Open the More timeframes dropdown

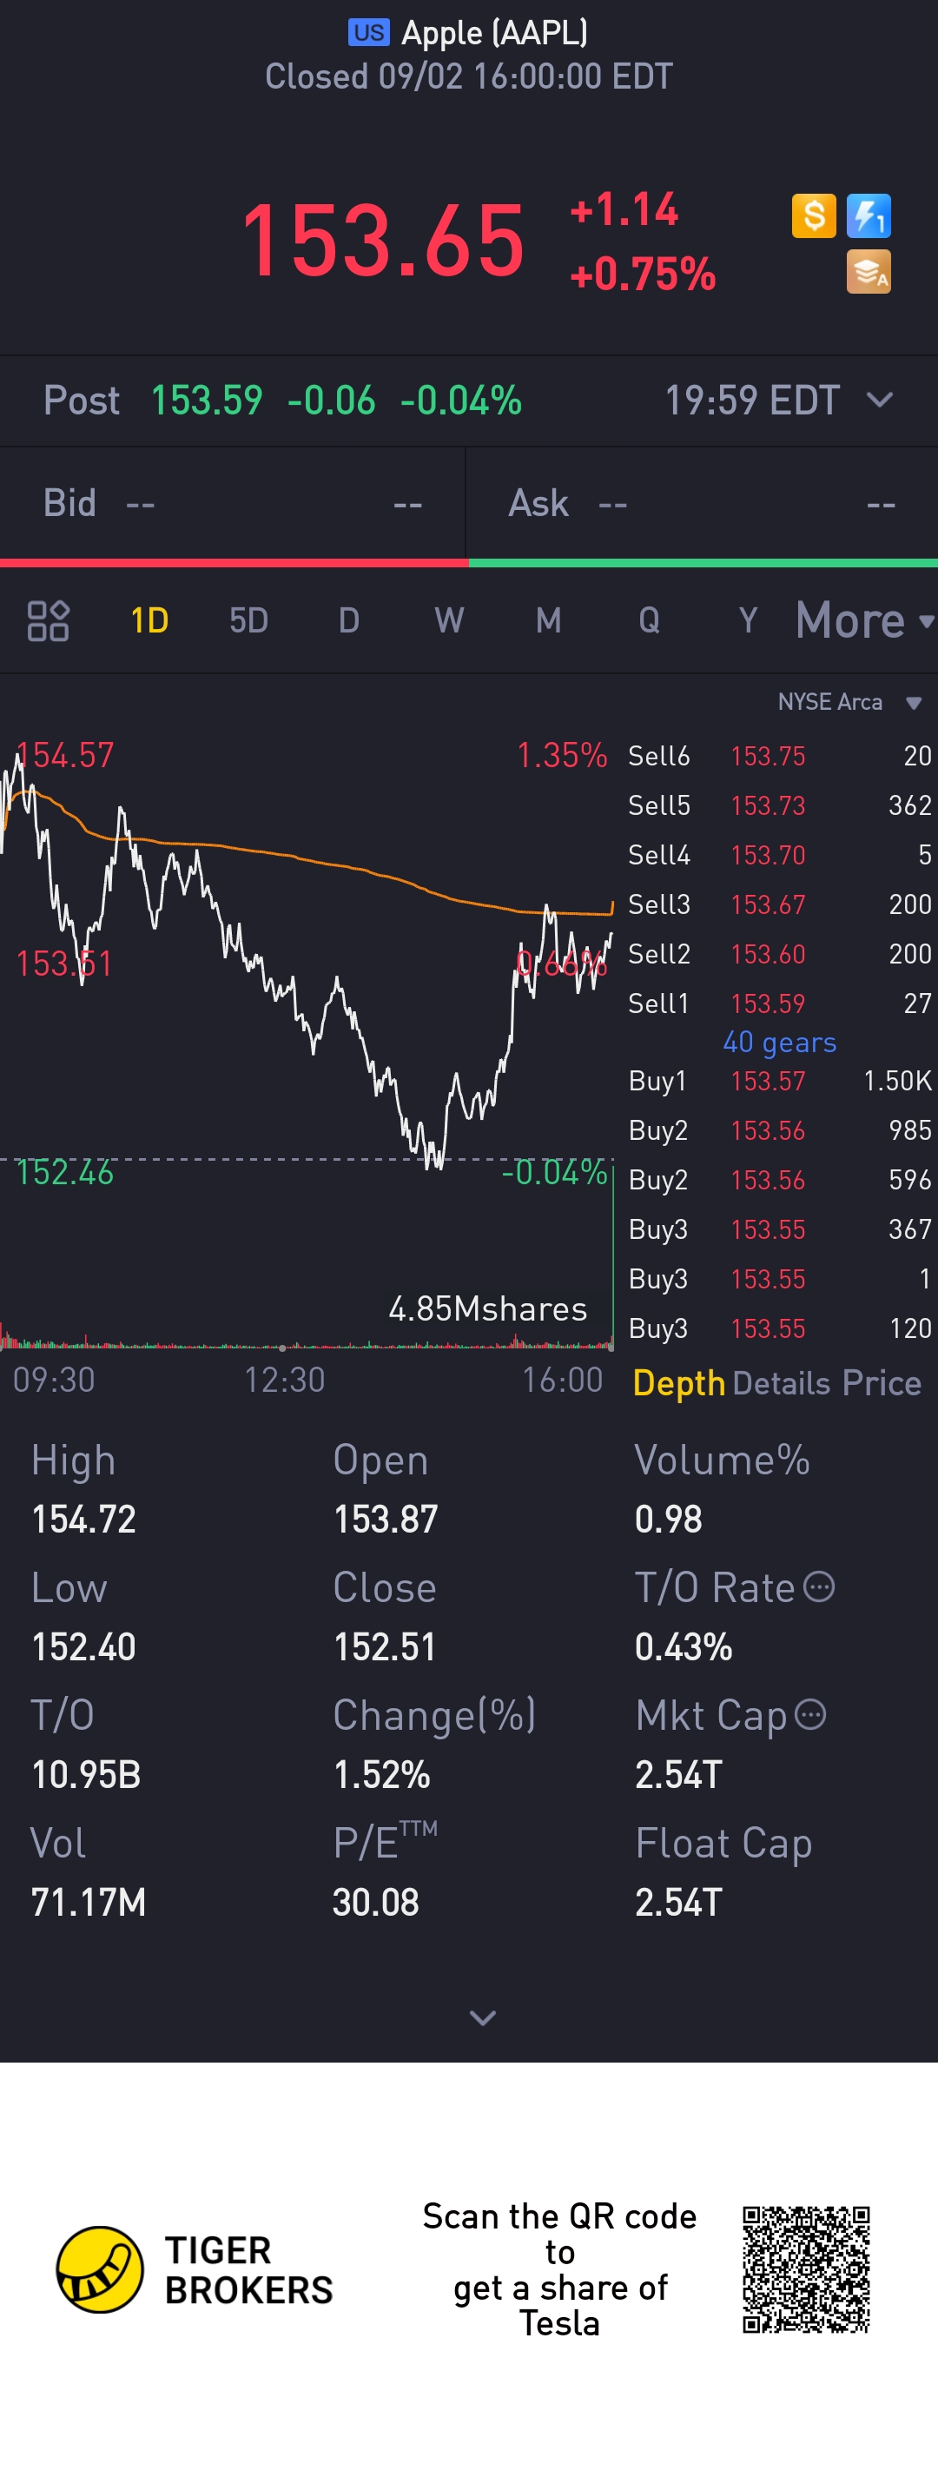click(x=865, y=620)
